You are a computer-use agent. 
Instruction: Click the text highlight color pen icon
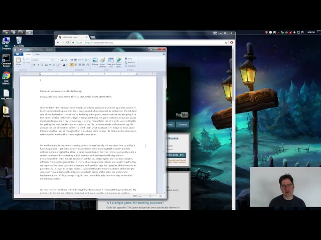(58, 65)
